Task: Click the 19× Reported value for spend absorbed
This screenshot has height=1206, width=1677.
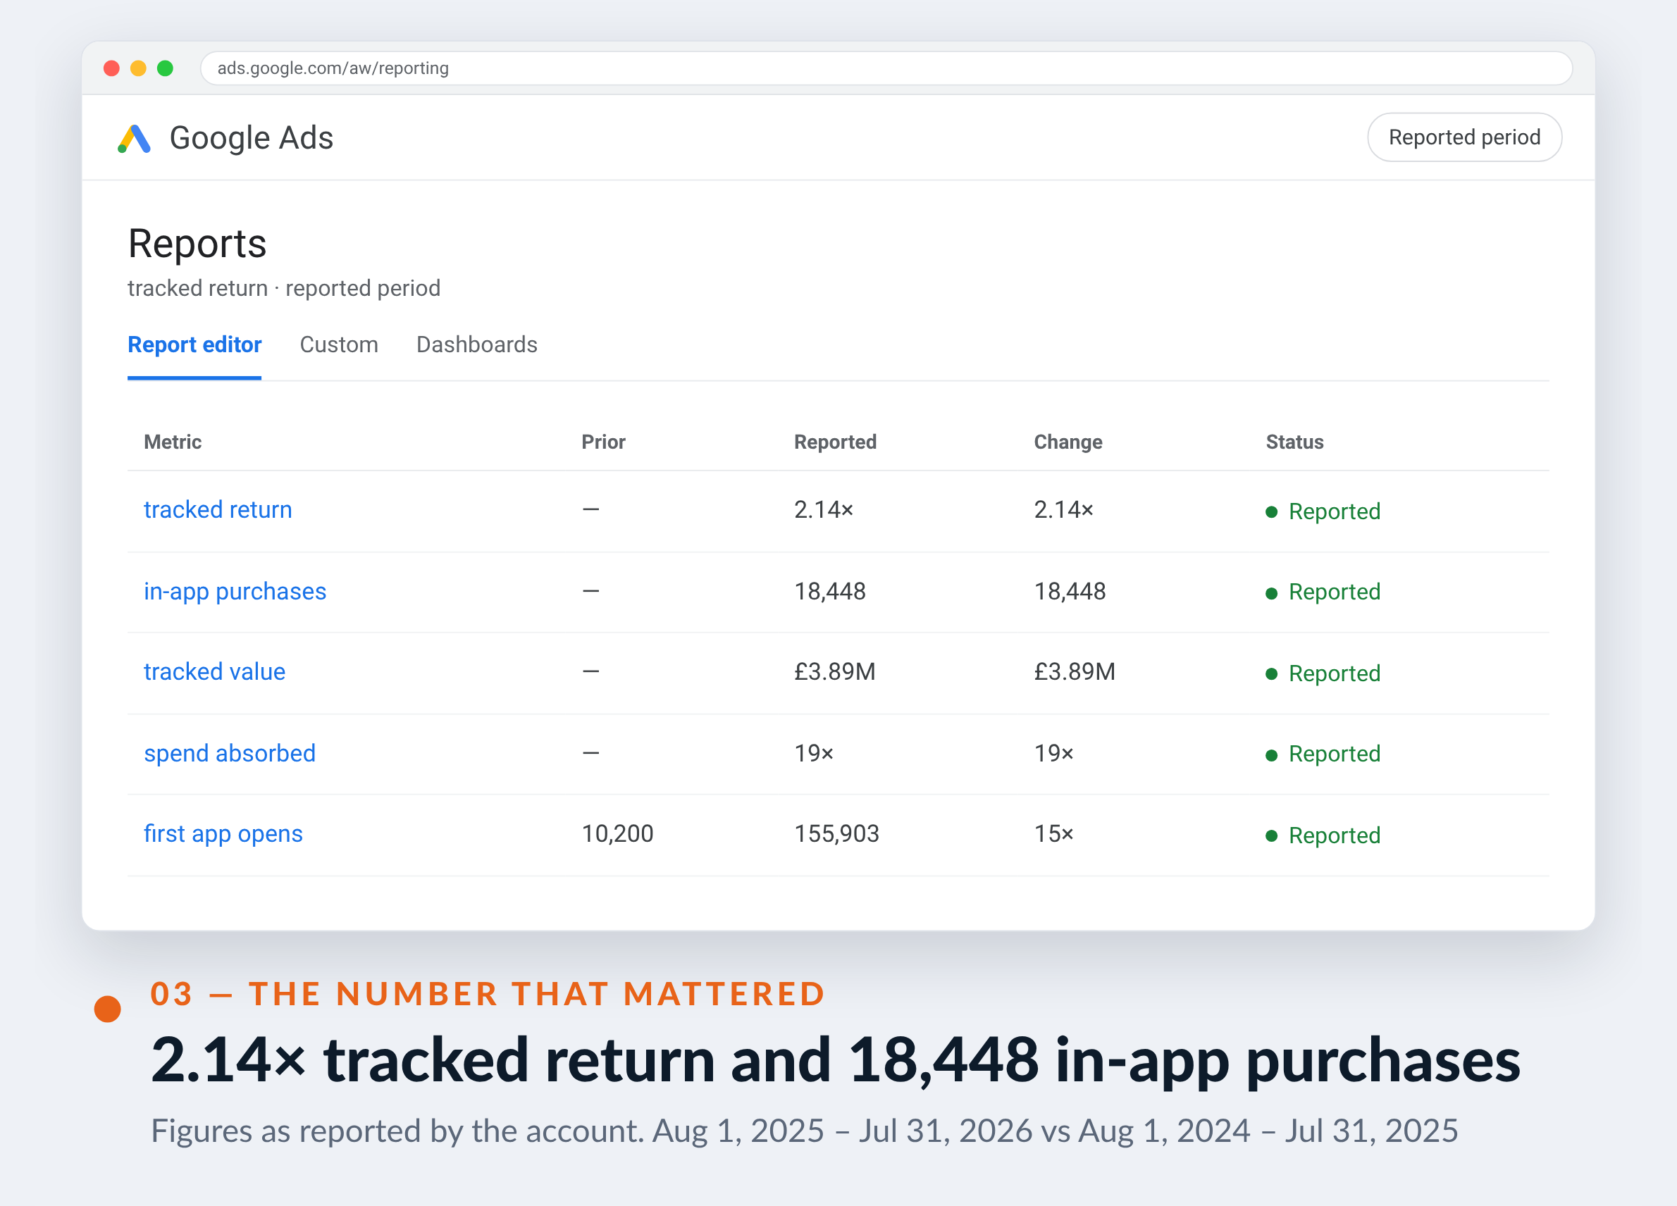Action: pyautogui.click(x=814, y=754)
